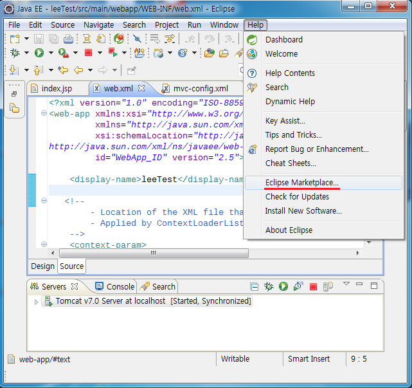Click the Open Type folder icon
This screenshot has width=412, height=388.
[210, 53]
